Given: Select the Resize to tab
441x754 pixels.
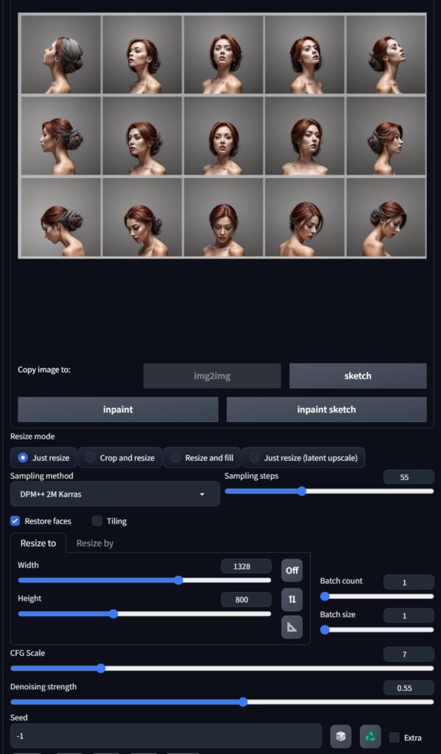Looking at the screenshot, I should (38, 543).
